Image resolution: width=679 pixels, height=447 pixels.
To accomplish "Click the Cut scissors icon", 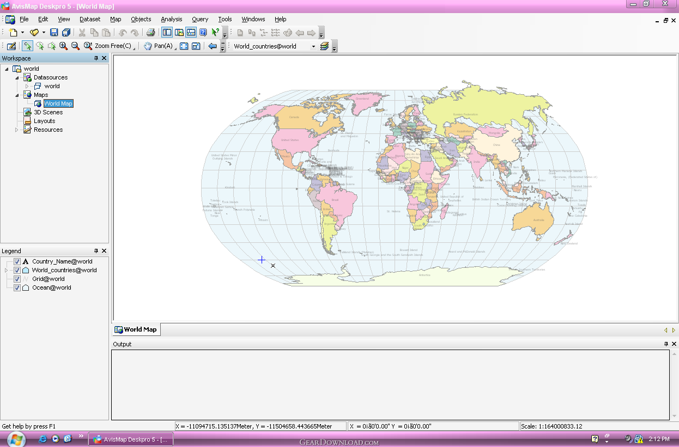I will click(x=82, y=33).
